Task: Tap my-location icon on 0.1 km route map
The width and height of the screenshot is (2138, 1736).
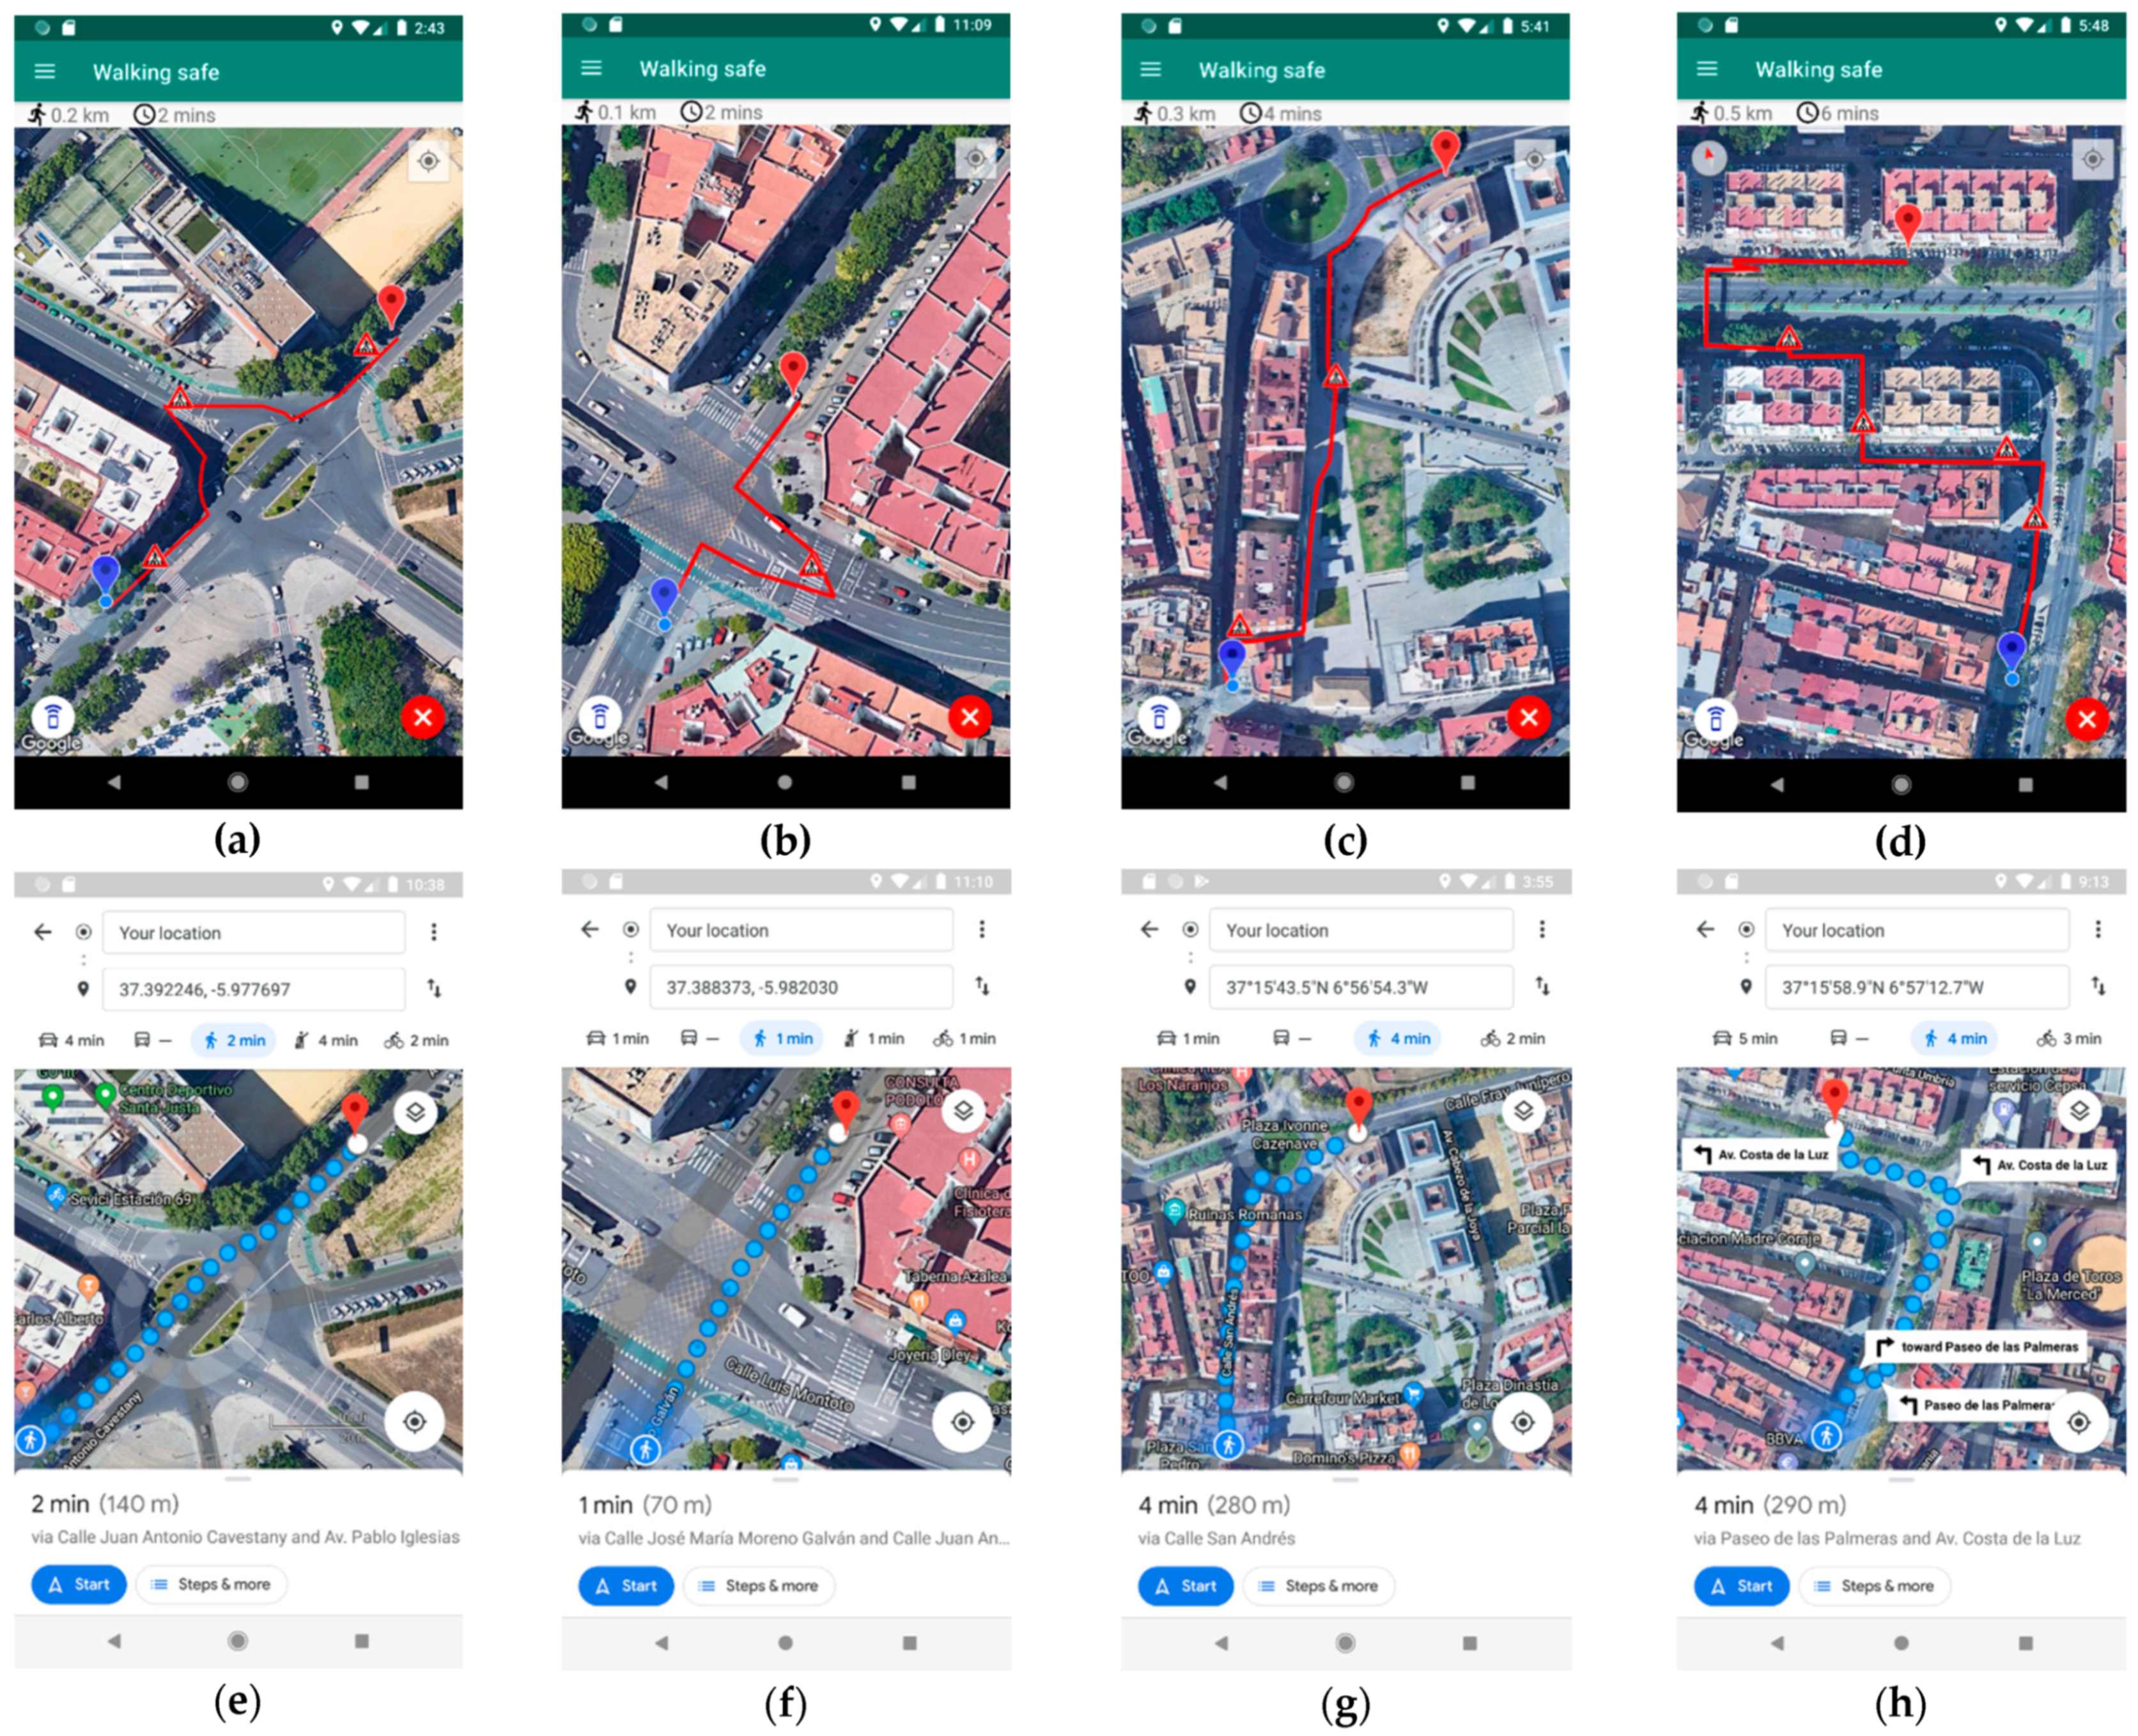Action: [x=975, y=158]
